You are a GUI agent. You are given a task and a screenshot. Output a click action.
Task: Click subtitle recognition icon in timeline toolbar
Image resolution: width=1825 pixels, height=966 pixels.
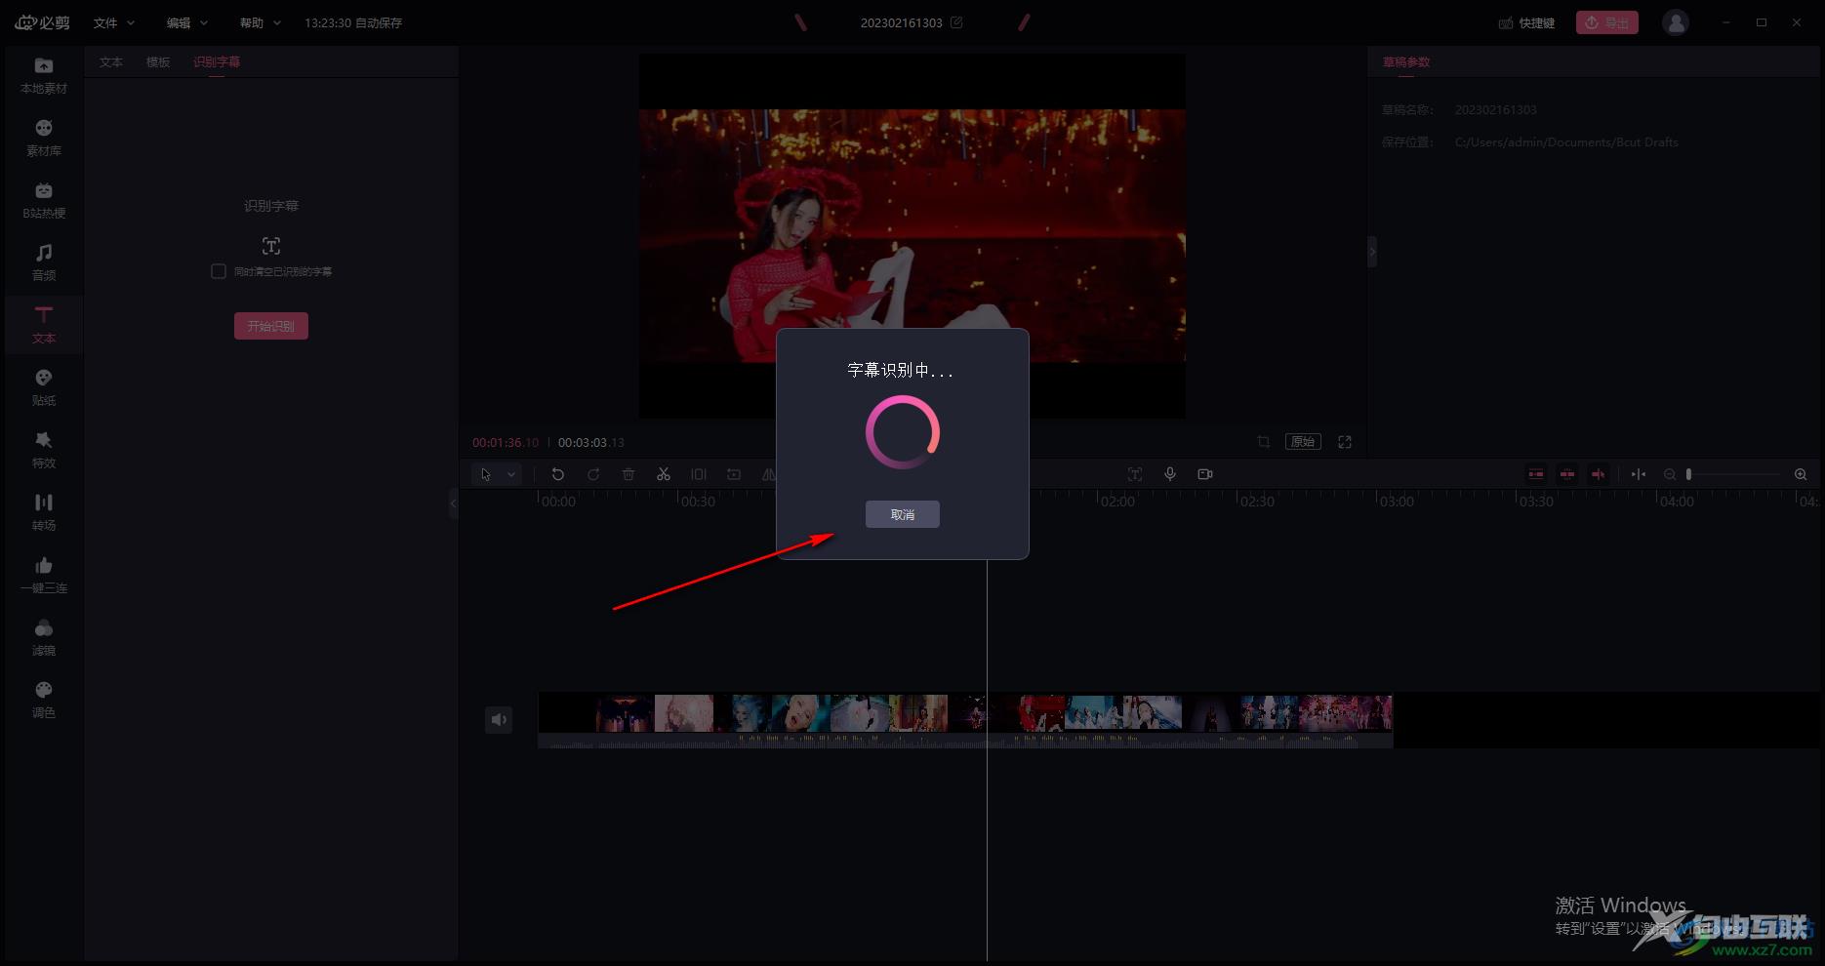pyautogui.click(x=1135, y=474)
